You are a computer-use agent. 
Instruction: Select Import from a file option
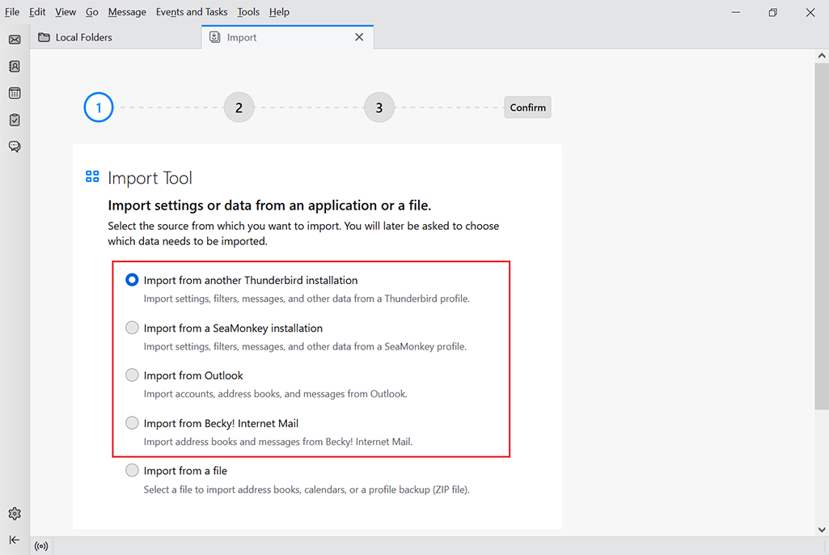click(132, 470)
